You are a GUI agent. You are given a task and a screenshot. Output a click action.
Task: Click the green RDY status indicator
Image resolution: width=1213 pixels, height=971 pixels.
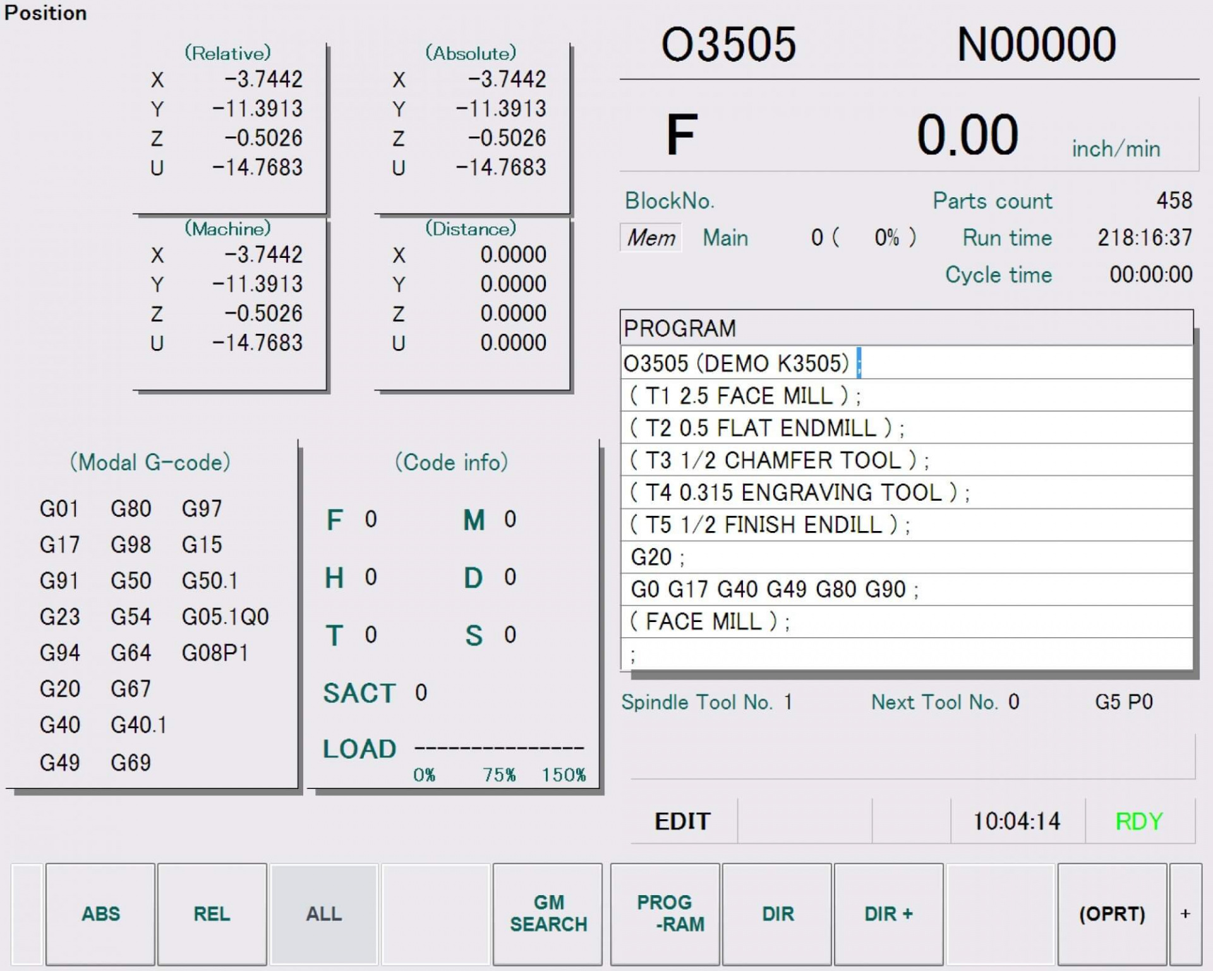(x=1138, y=821)
